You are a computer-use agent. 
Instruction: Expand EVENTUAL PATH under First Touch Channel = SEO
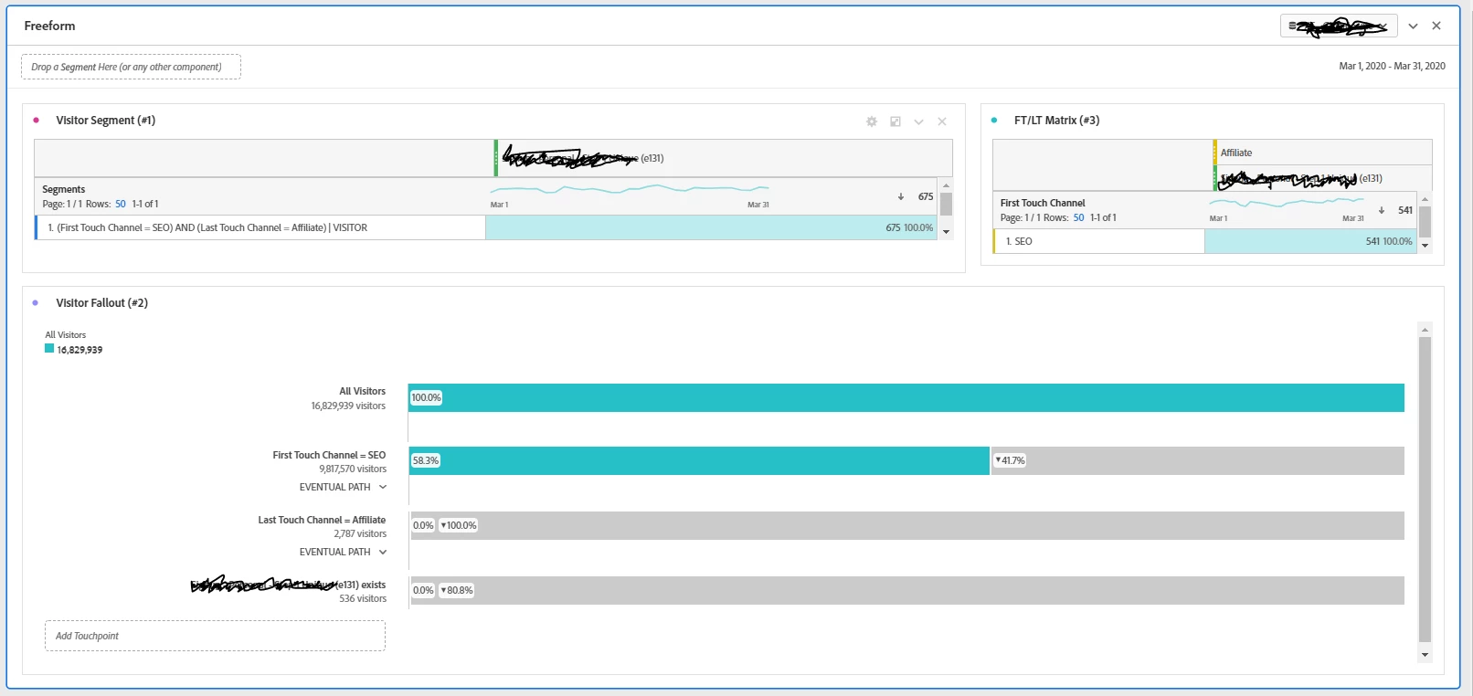click(343, 487)
